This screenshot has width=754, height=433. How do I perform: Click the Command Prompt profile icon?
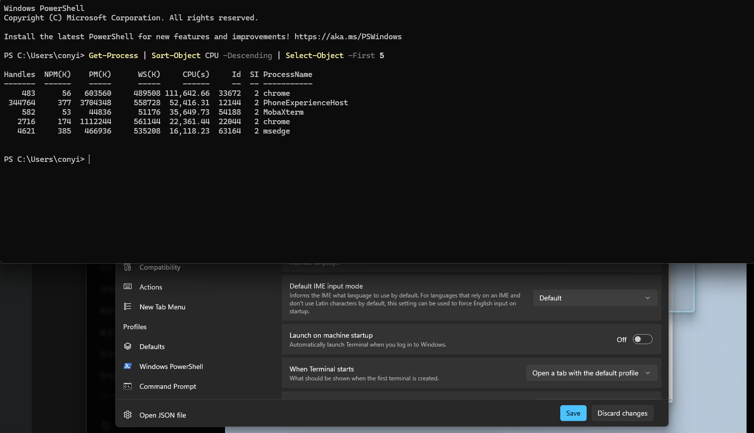point(128,386)
